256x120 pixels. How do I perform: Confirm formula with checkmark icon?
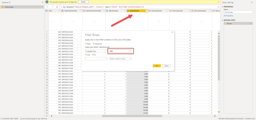coord(52,7)
